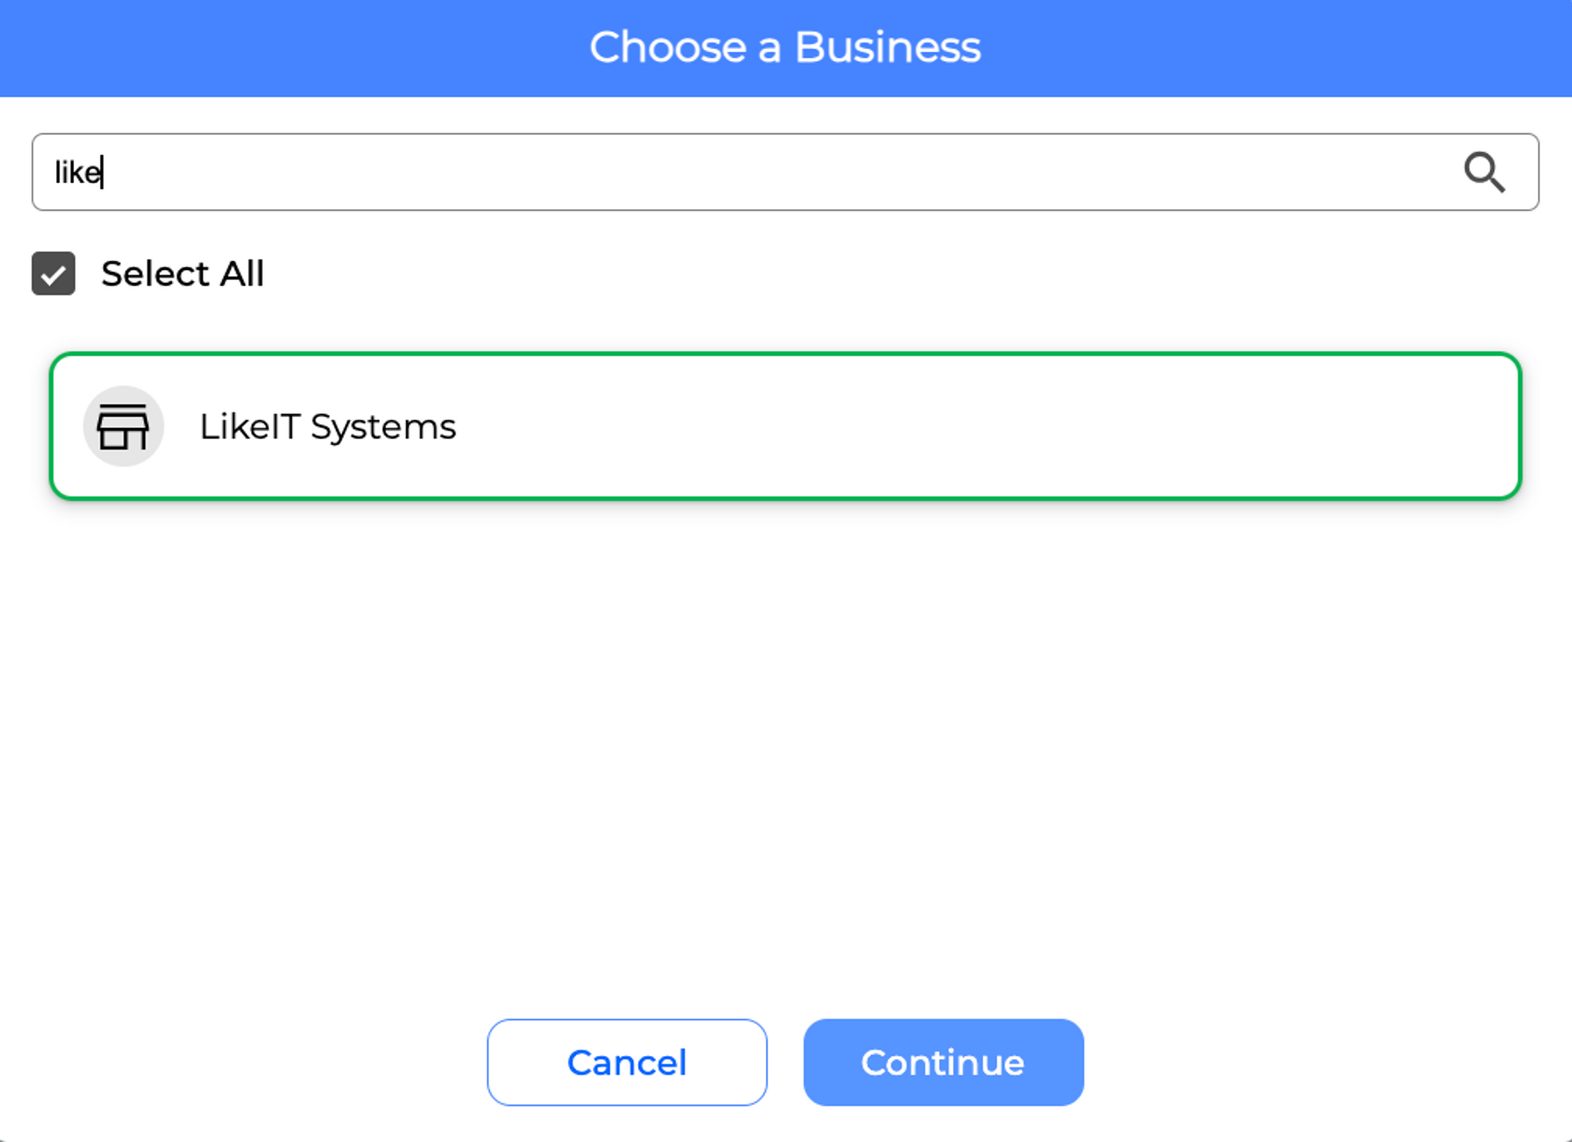This screenshot has height=1142, width=1572.
Task: Run the search using the magnifier icon
Action: (x=1483, y=172)
